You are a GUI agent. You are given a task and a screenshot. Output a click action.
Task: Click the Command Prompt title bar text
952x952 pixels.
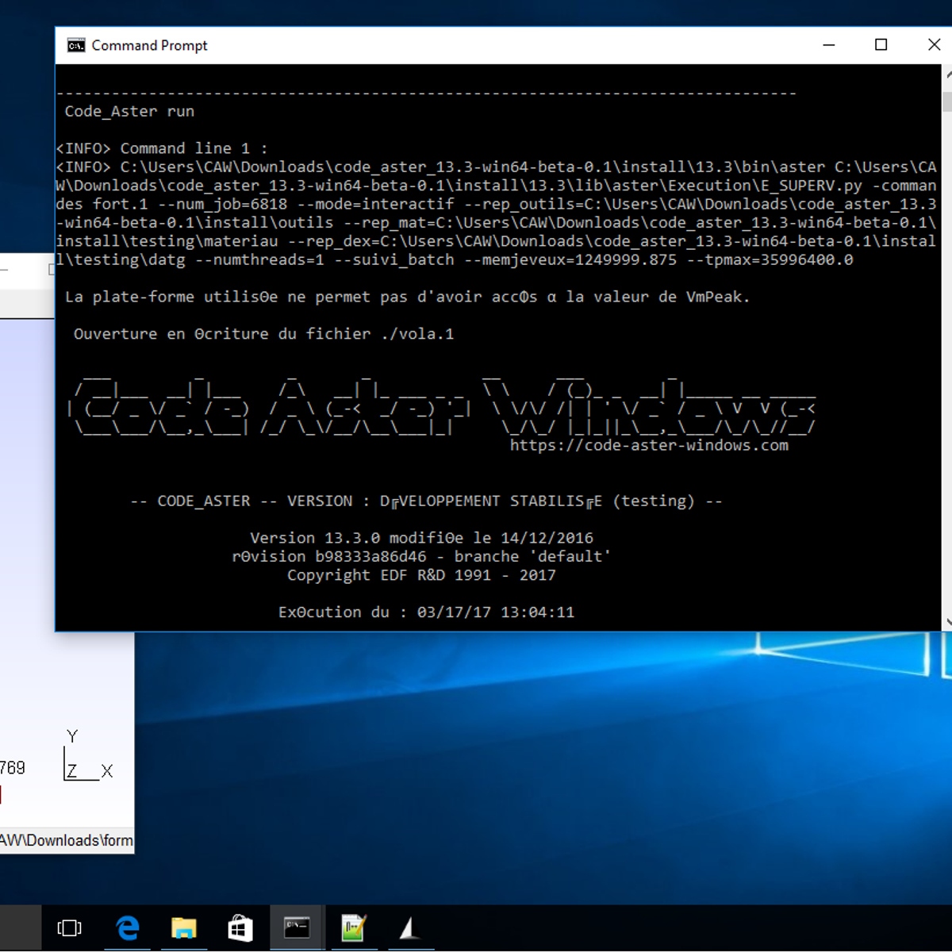pos(149,45)
